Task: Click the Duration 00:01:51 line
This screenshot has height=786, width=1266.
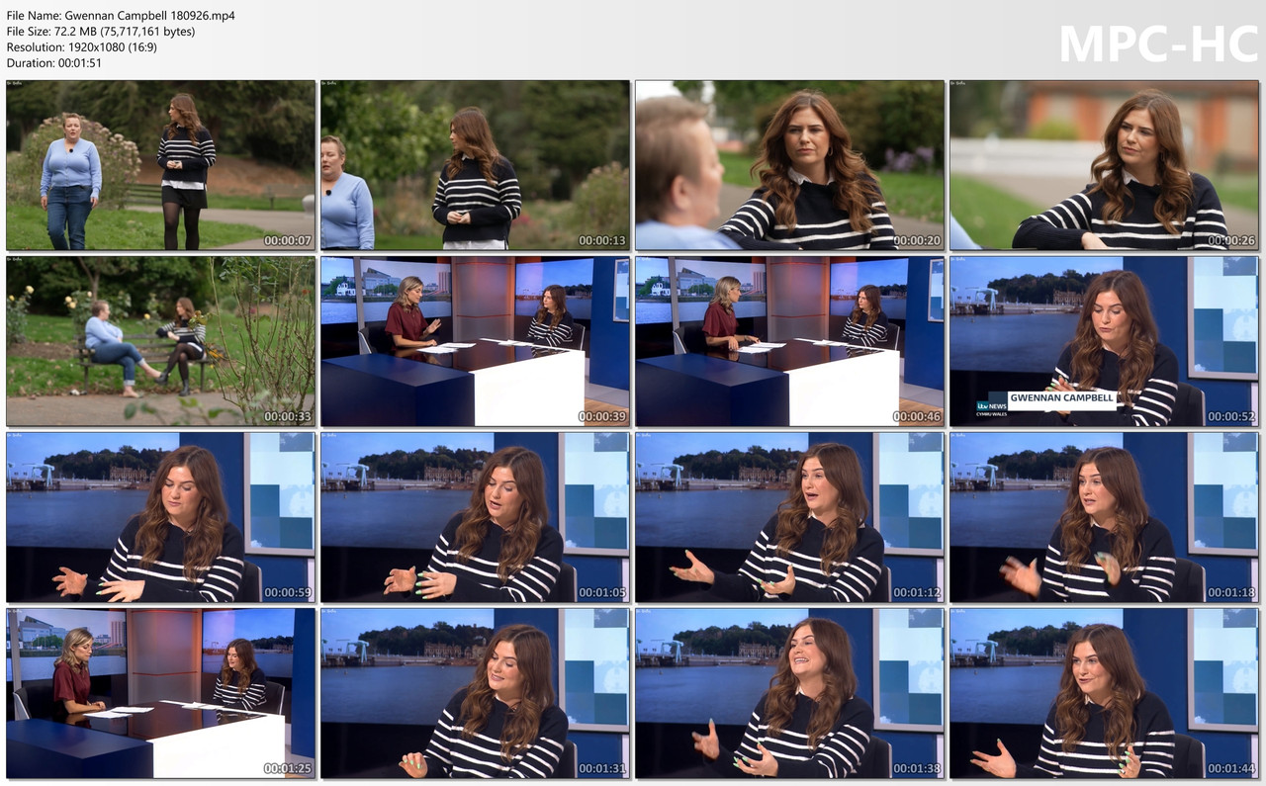Action: (54, 63)
